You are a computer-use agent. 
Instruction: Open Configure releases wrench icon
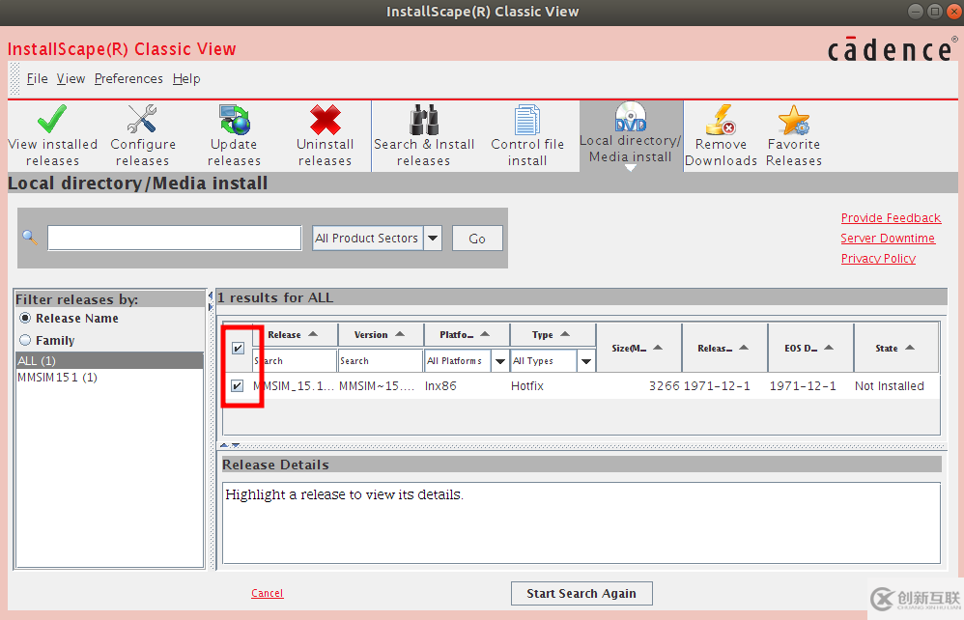pos(142,119)
